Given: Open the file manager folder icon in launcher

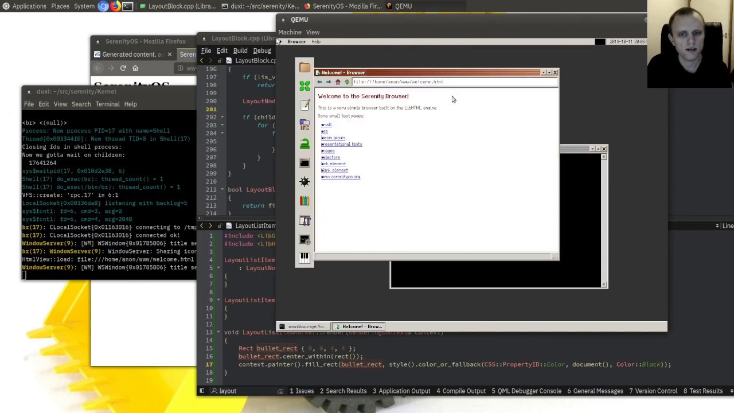Looking at the screenshot, I should click(304, 68).
